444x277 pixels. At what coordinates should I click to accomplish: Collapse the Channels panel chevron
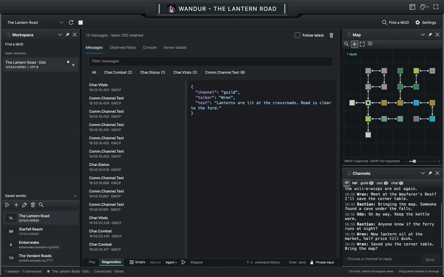coord(423,173)
